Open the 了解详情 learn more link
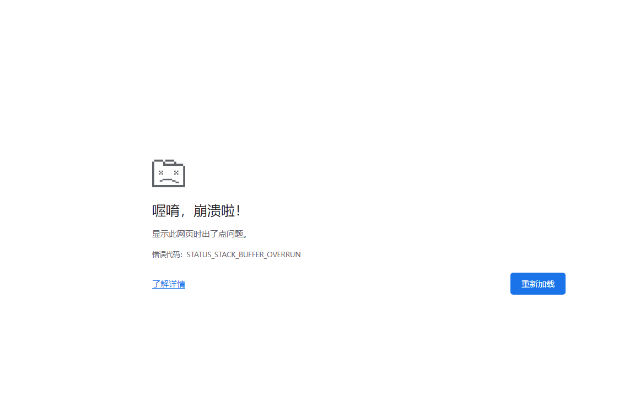 tap(169, 284)
